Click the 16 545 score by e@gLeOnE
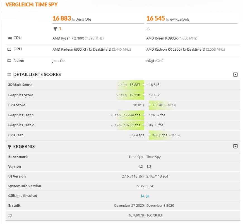Image resolution: width=243 pixels, height=224 pixels. [x=156, y=18]
